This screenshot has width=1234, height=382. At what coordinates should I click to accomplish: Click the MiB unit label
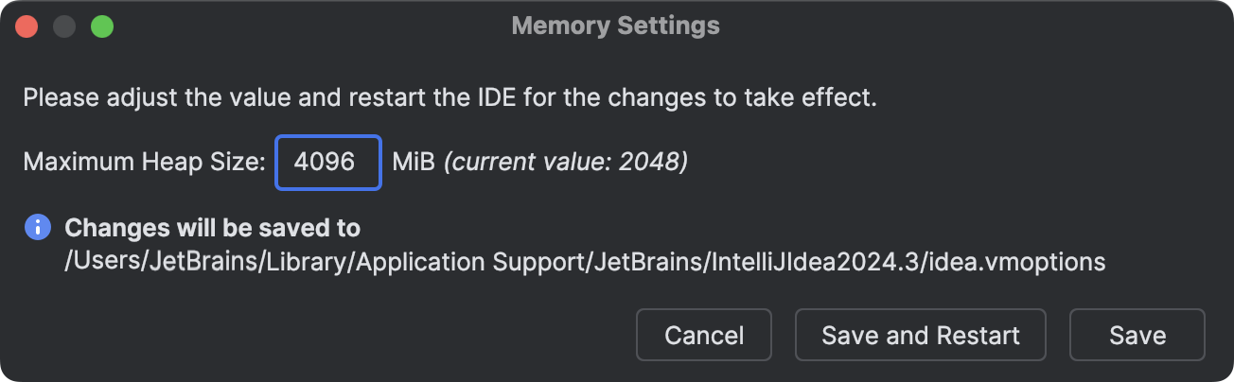click(413, 163)
